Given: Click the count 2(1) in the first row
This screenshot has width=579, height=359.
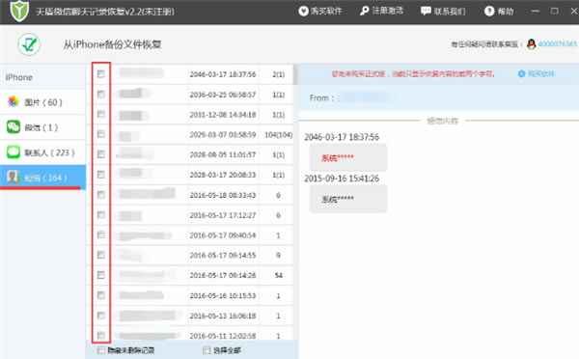Looking at the screenshot, I should (x=279, y=74).
